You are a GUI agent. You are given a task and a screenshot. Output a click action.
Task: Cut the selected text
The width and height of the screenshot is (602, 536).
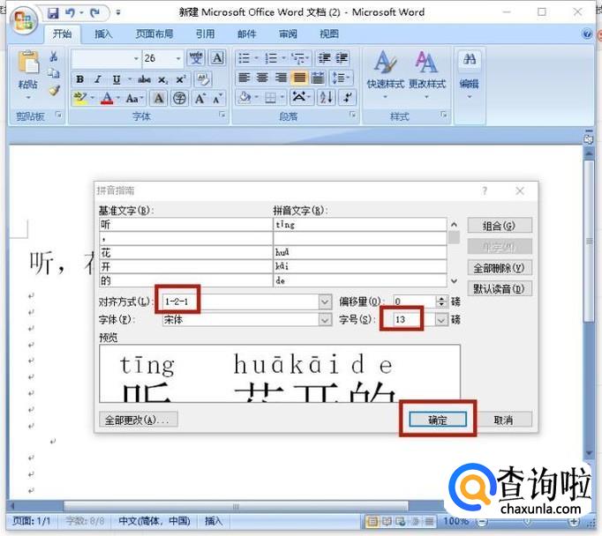coord(53,57)
